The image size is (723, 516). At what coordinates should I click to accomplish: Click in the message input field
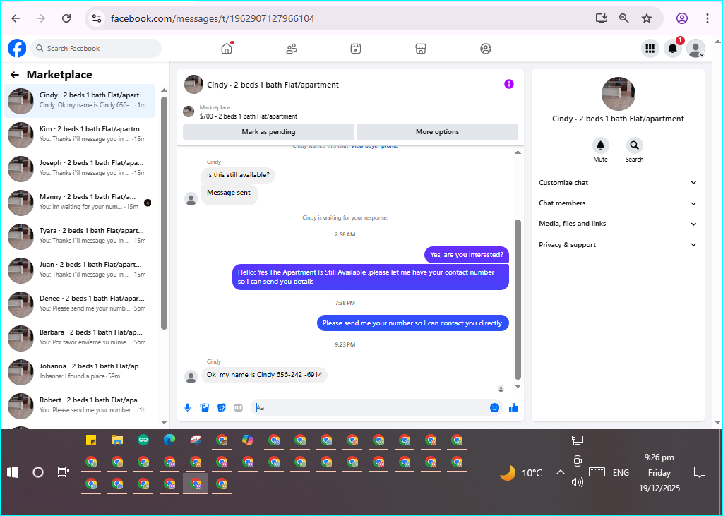[371, 407]
